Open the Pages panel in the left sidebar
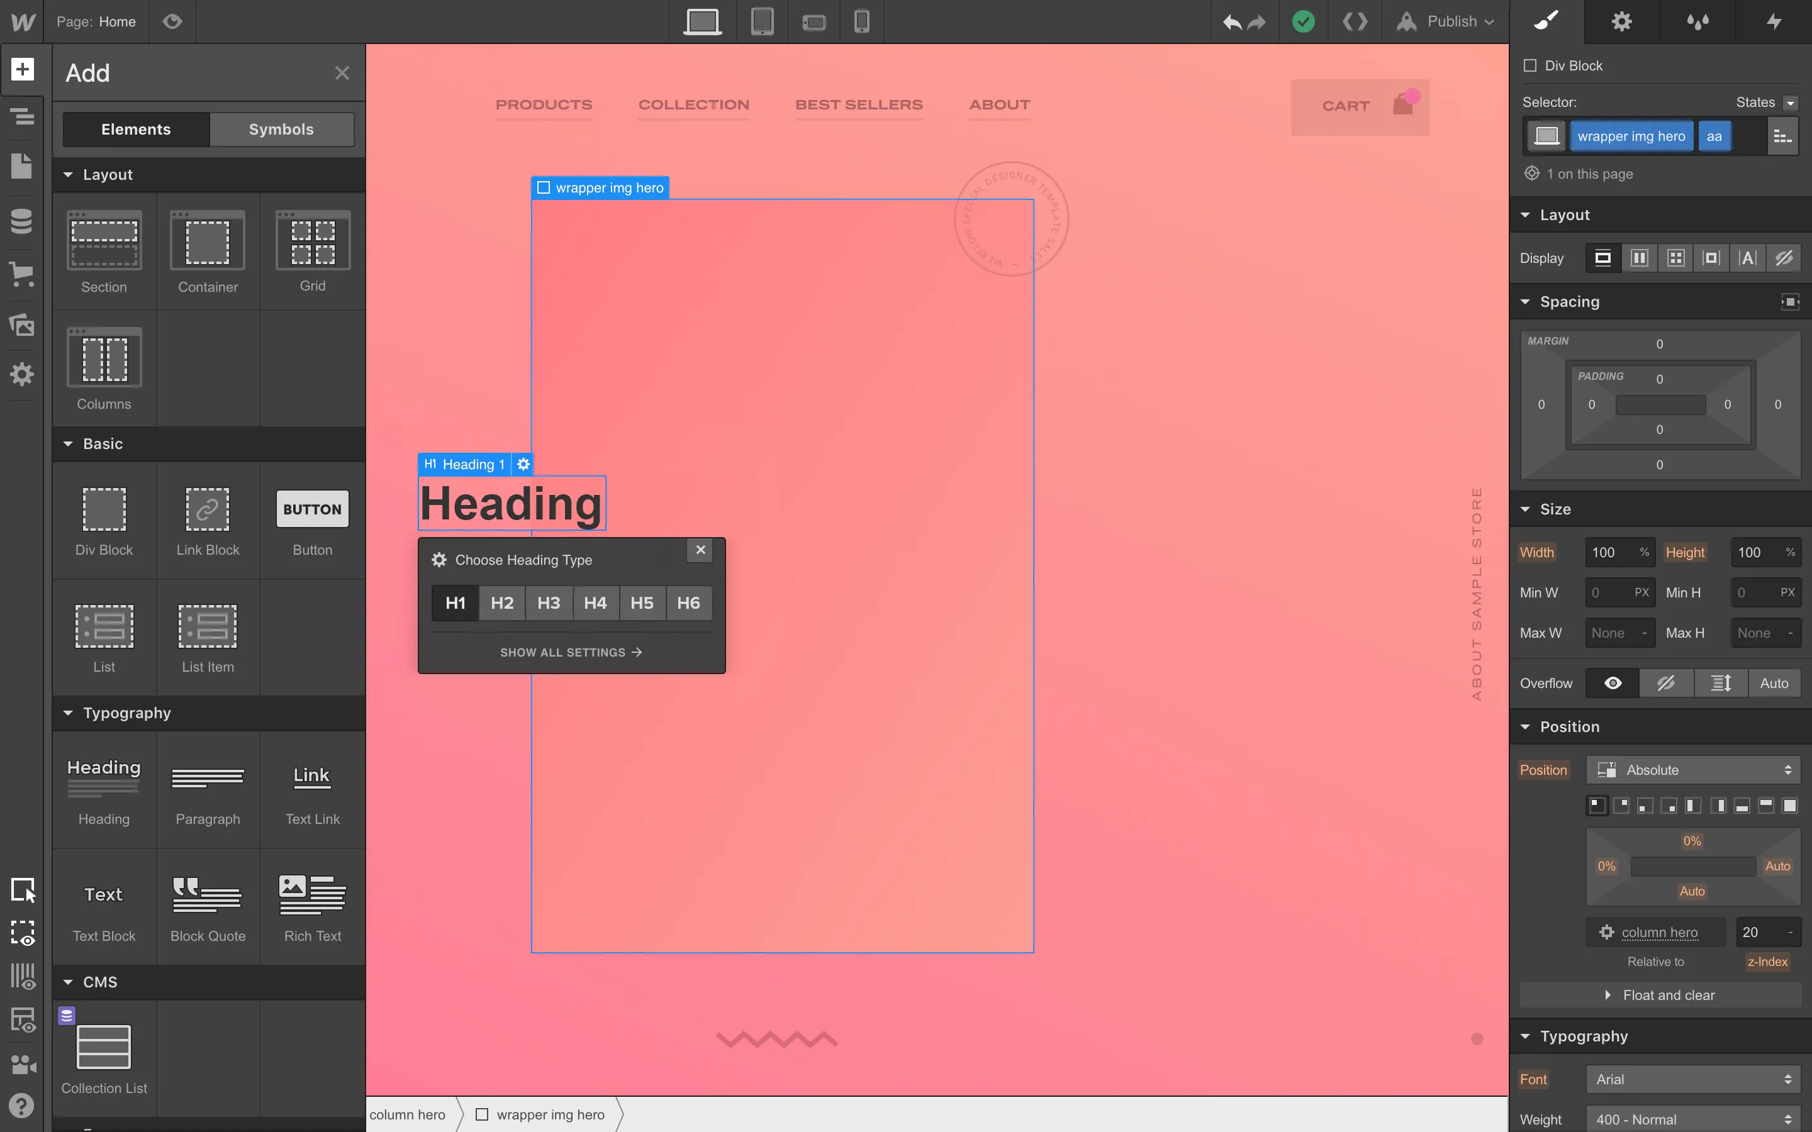 click(x=23, y=165)
